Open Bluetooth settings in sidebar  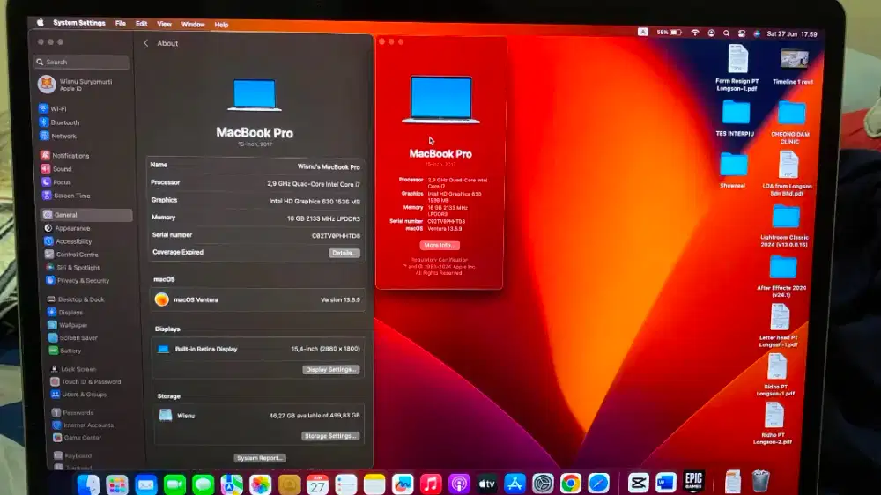60,122
